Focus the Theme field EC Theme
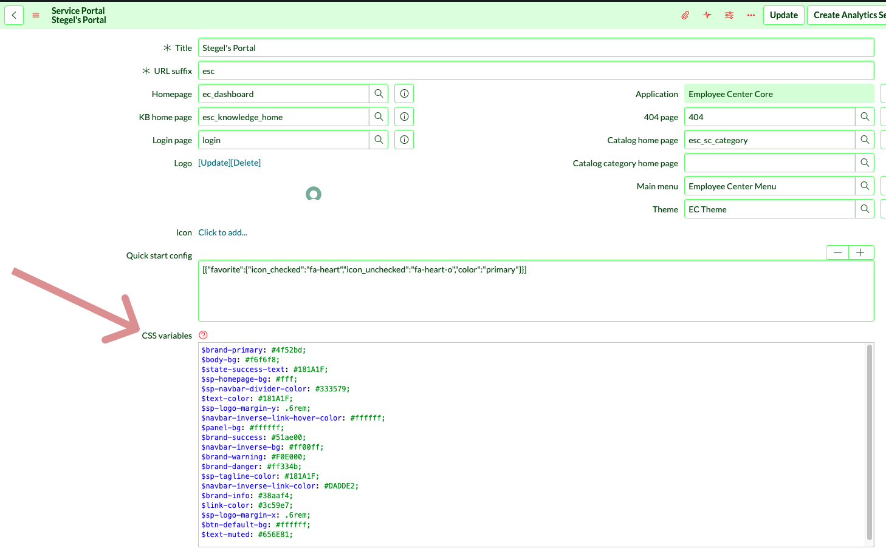The width and height of the screenshot is (886, 554). coord(769,209)
